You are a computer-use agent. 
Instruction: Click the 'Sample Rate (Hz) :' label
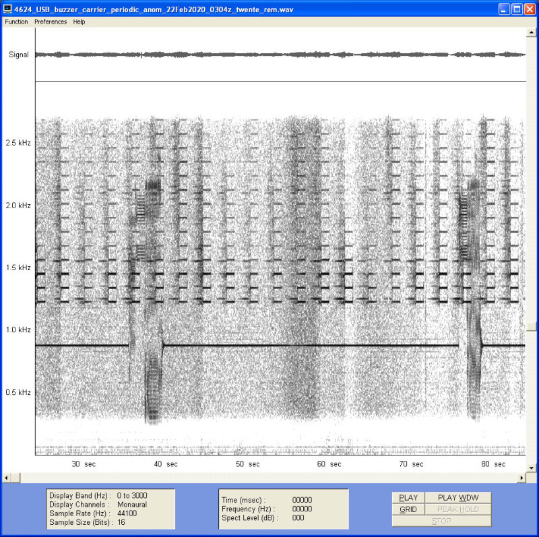pyautogui.click(x=80, y=513)
